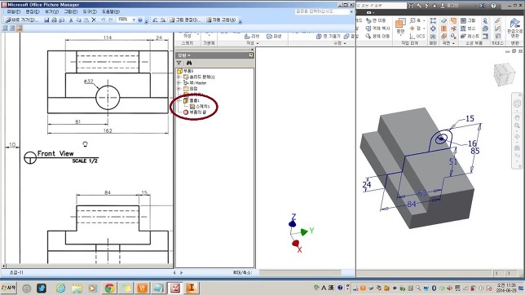The image size is (525, 295).
Task: Click the 보스 boss tool in ribbon
Action: point(468,29)
